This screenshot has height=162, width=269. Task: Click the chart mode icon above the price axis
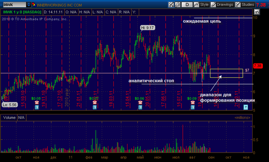pyautogui.click(x=256, y=12)
